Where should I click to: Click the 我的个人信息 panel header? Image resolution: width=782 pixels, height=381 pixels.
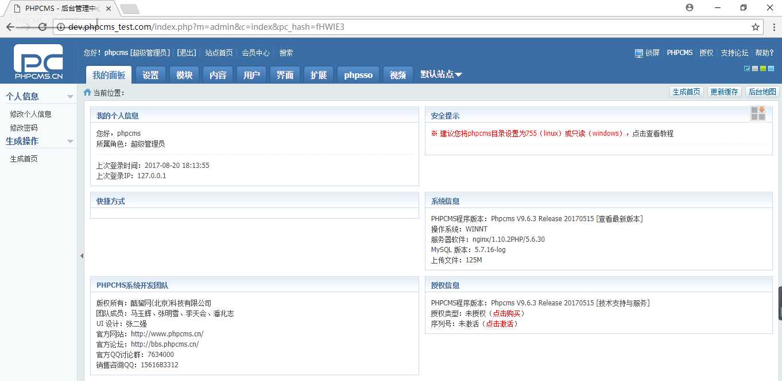pyautogui.click(x=254, y=116)
